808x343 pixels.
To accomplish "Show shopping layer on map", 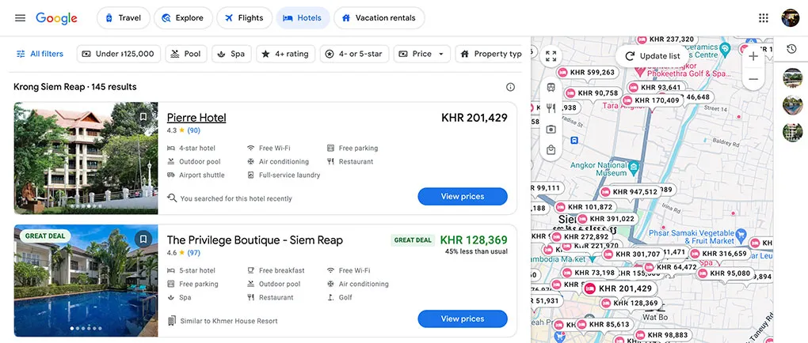I will (x=551, y=150).
